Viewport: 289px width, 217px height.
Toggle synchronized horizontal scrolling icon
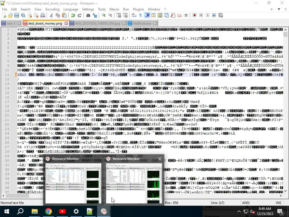(125, 15)
